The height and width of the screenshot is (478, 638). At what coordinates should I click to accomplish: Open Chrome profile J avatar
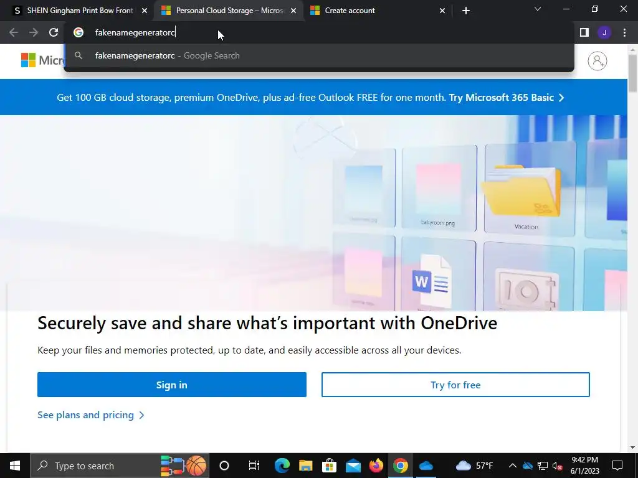pyautogui.click(x=604, y=32)
